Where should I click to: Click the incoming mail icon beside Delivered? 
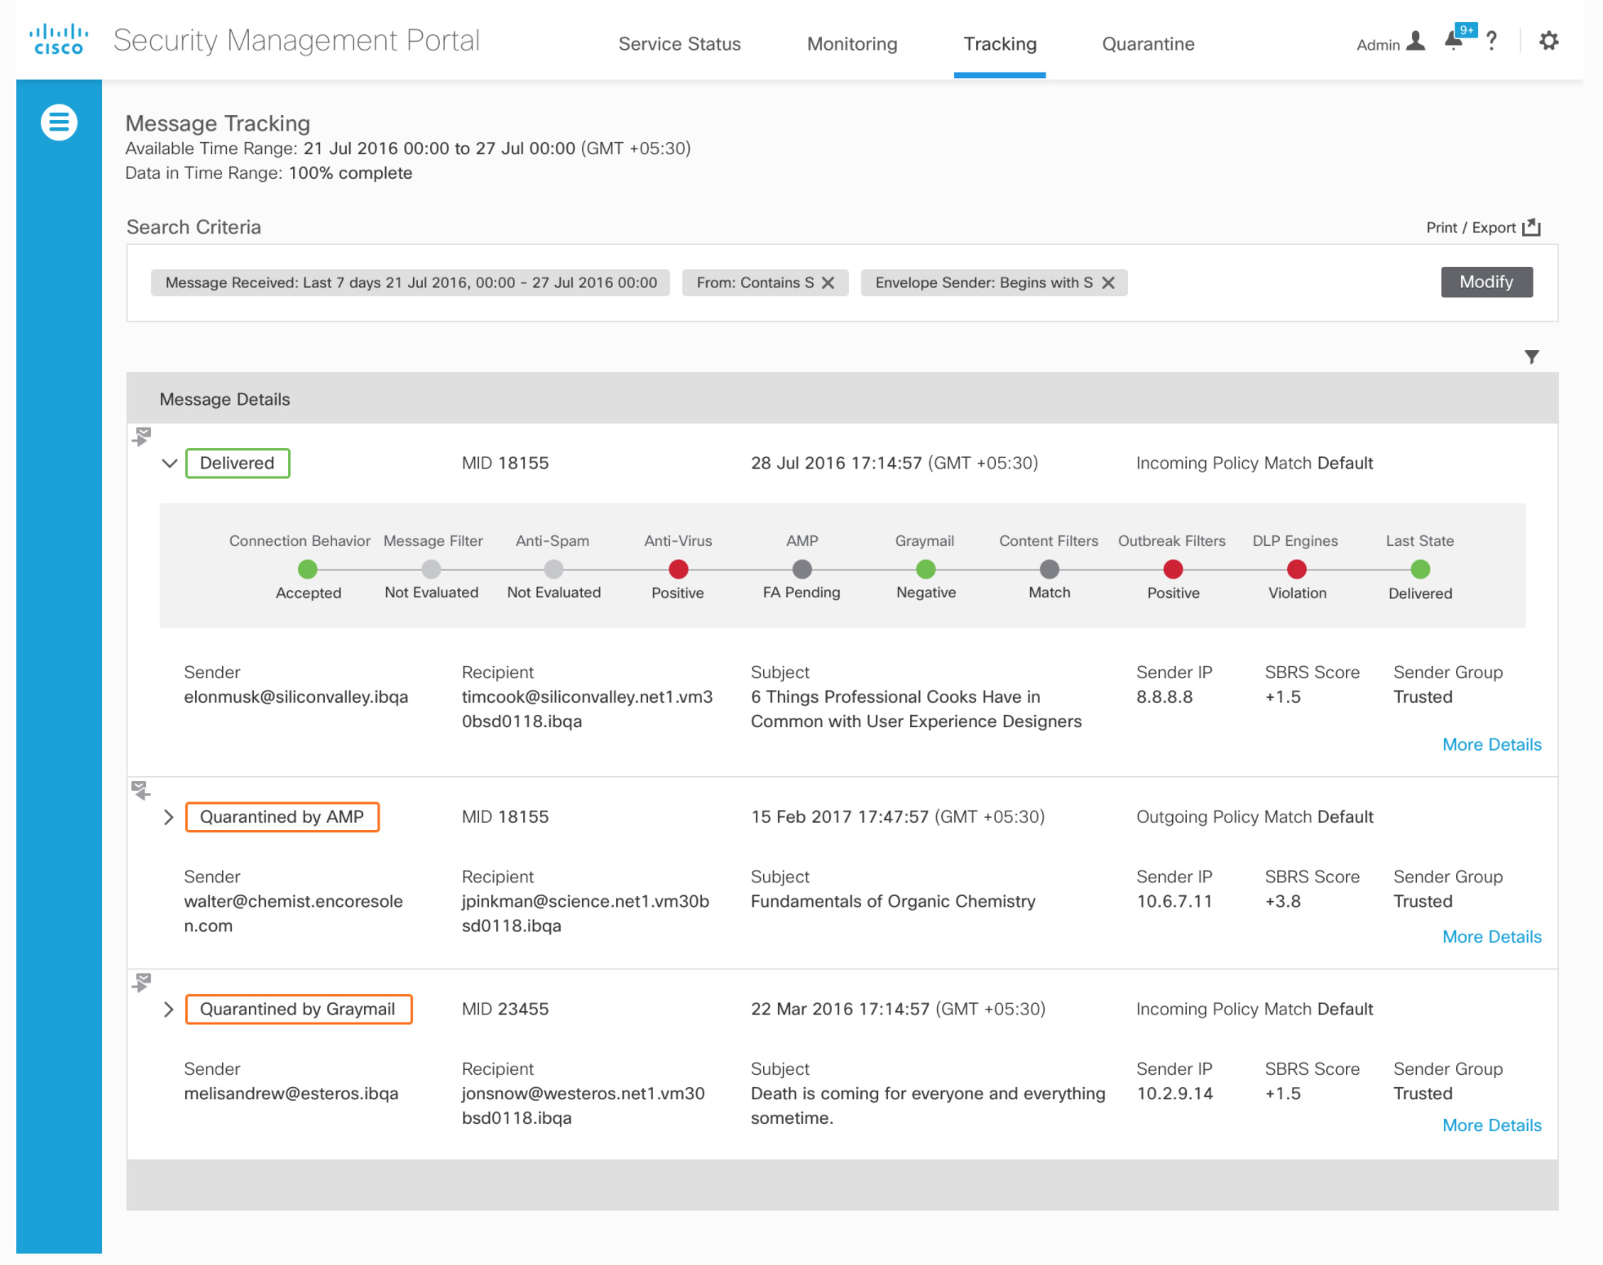pos(142,437)
